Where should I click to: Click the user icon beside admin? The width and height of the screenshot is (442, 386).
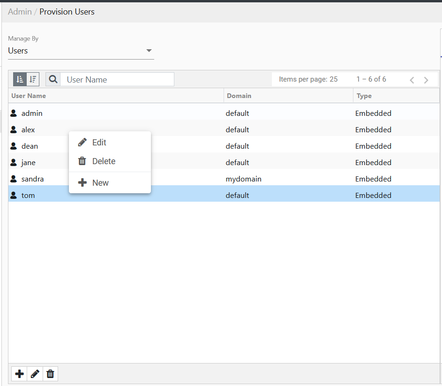[14, 113]
